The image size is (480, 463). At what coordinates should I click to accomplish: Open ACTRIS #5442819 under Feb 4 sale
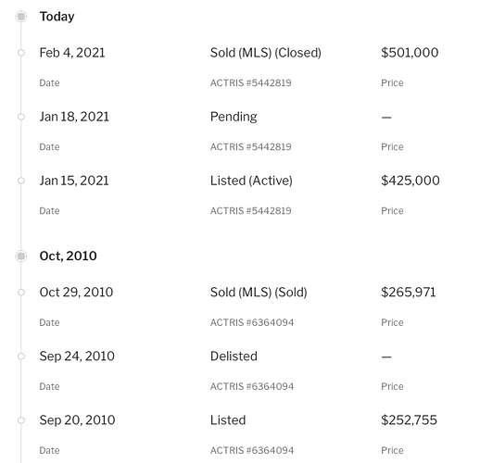click(x=250, y=82)
